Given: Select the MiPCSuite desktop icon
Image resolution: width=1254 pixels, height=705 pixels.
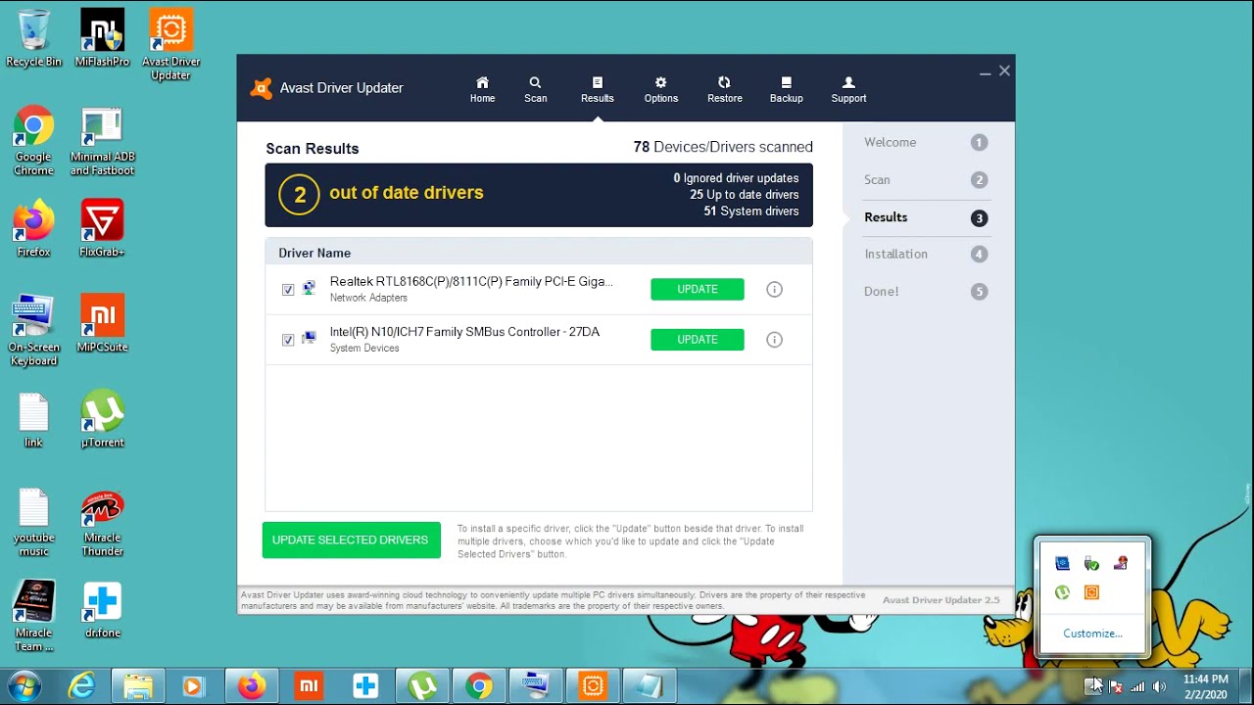Looking at the screenshot, I should tap(102, 324).
